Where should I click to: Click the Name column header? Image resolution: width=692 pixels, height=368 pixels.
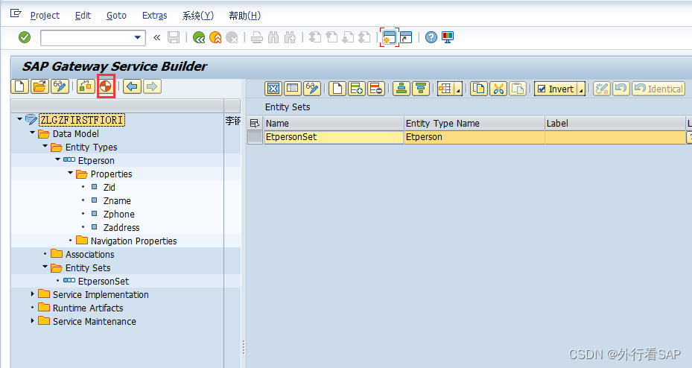[334, 124]
